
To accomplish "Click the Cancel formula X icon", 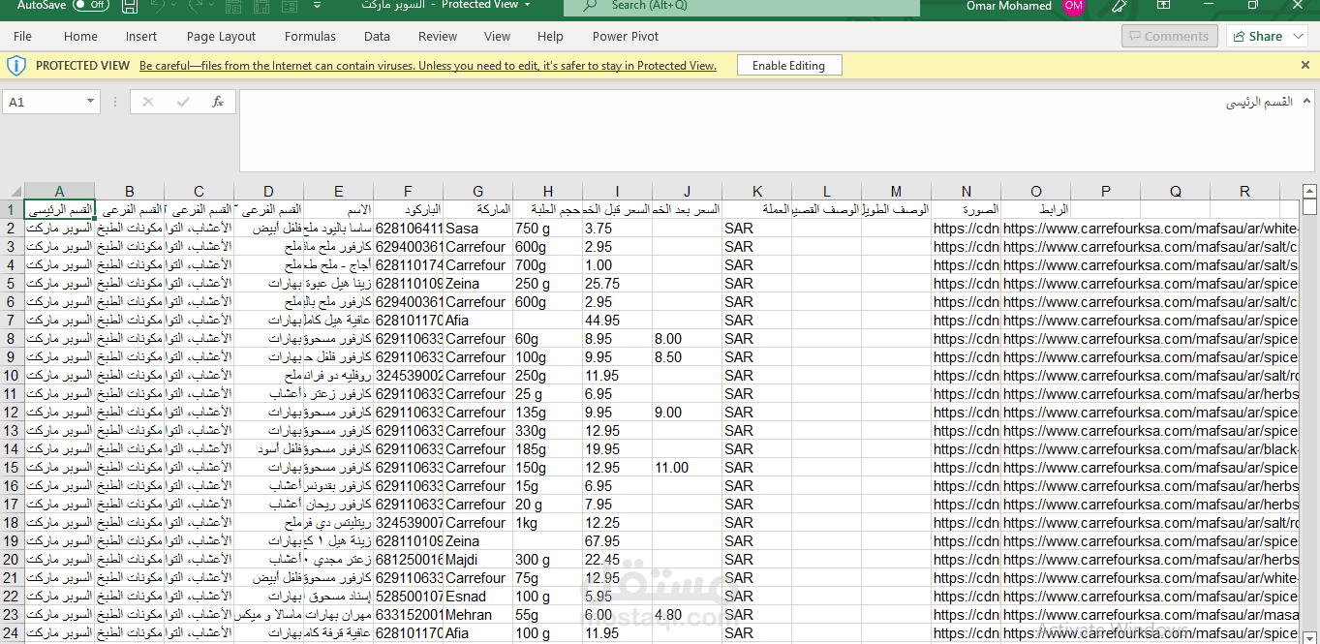I will (148, 102).
